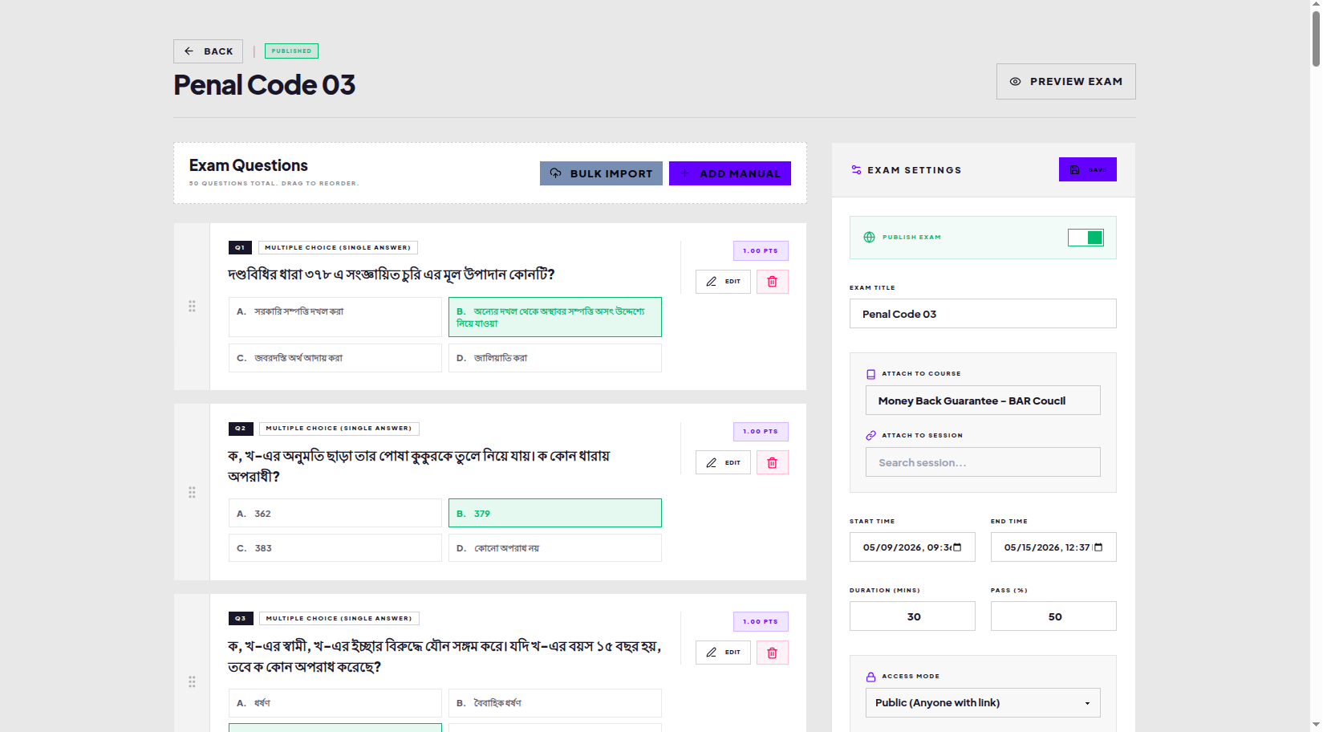Click the Q1 '1.00 PTS' badge
1323x732 pixels.
pos(761,251)
